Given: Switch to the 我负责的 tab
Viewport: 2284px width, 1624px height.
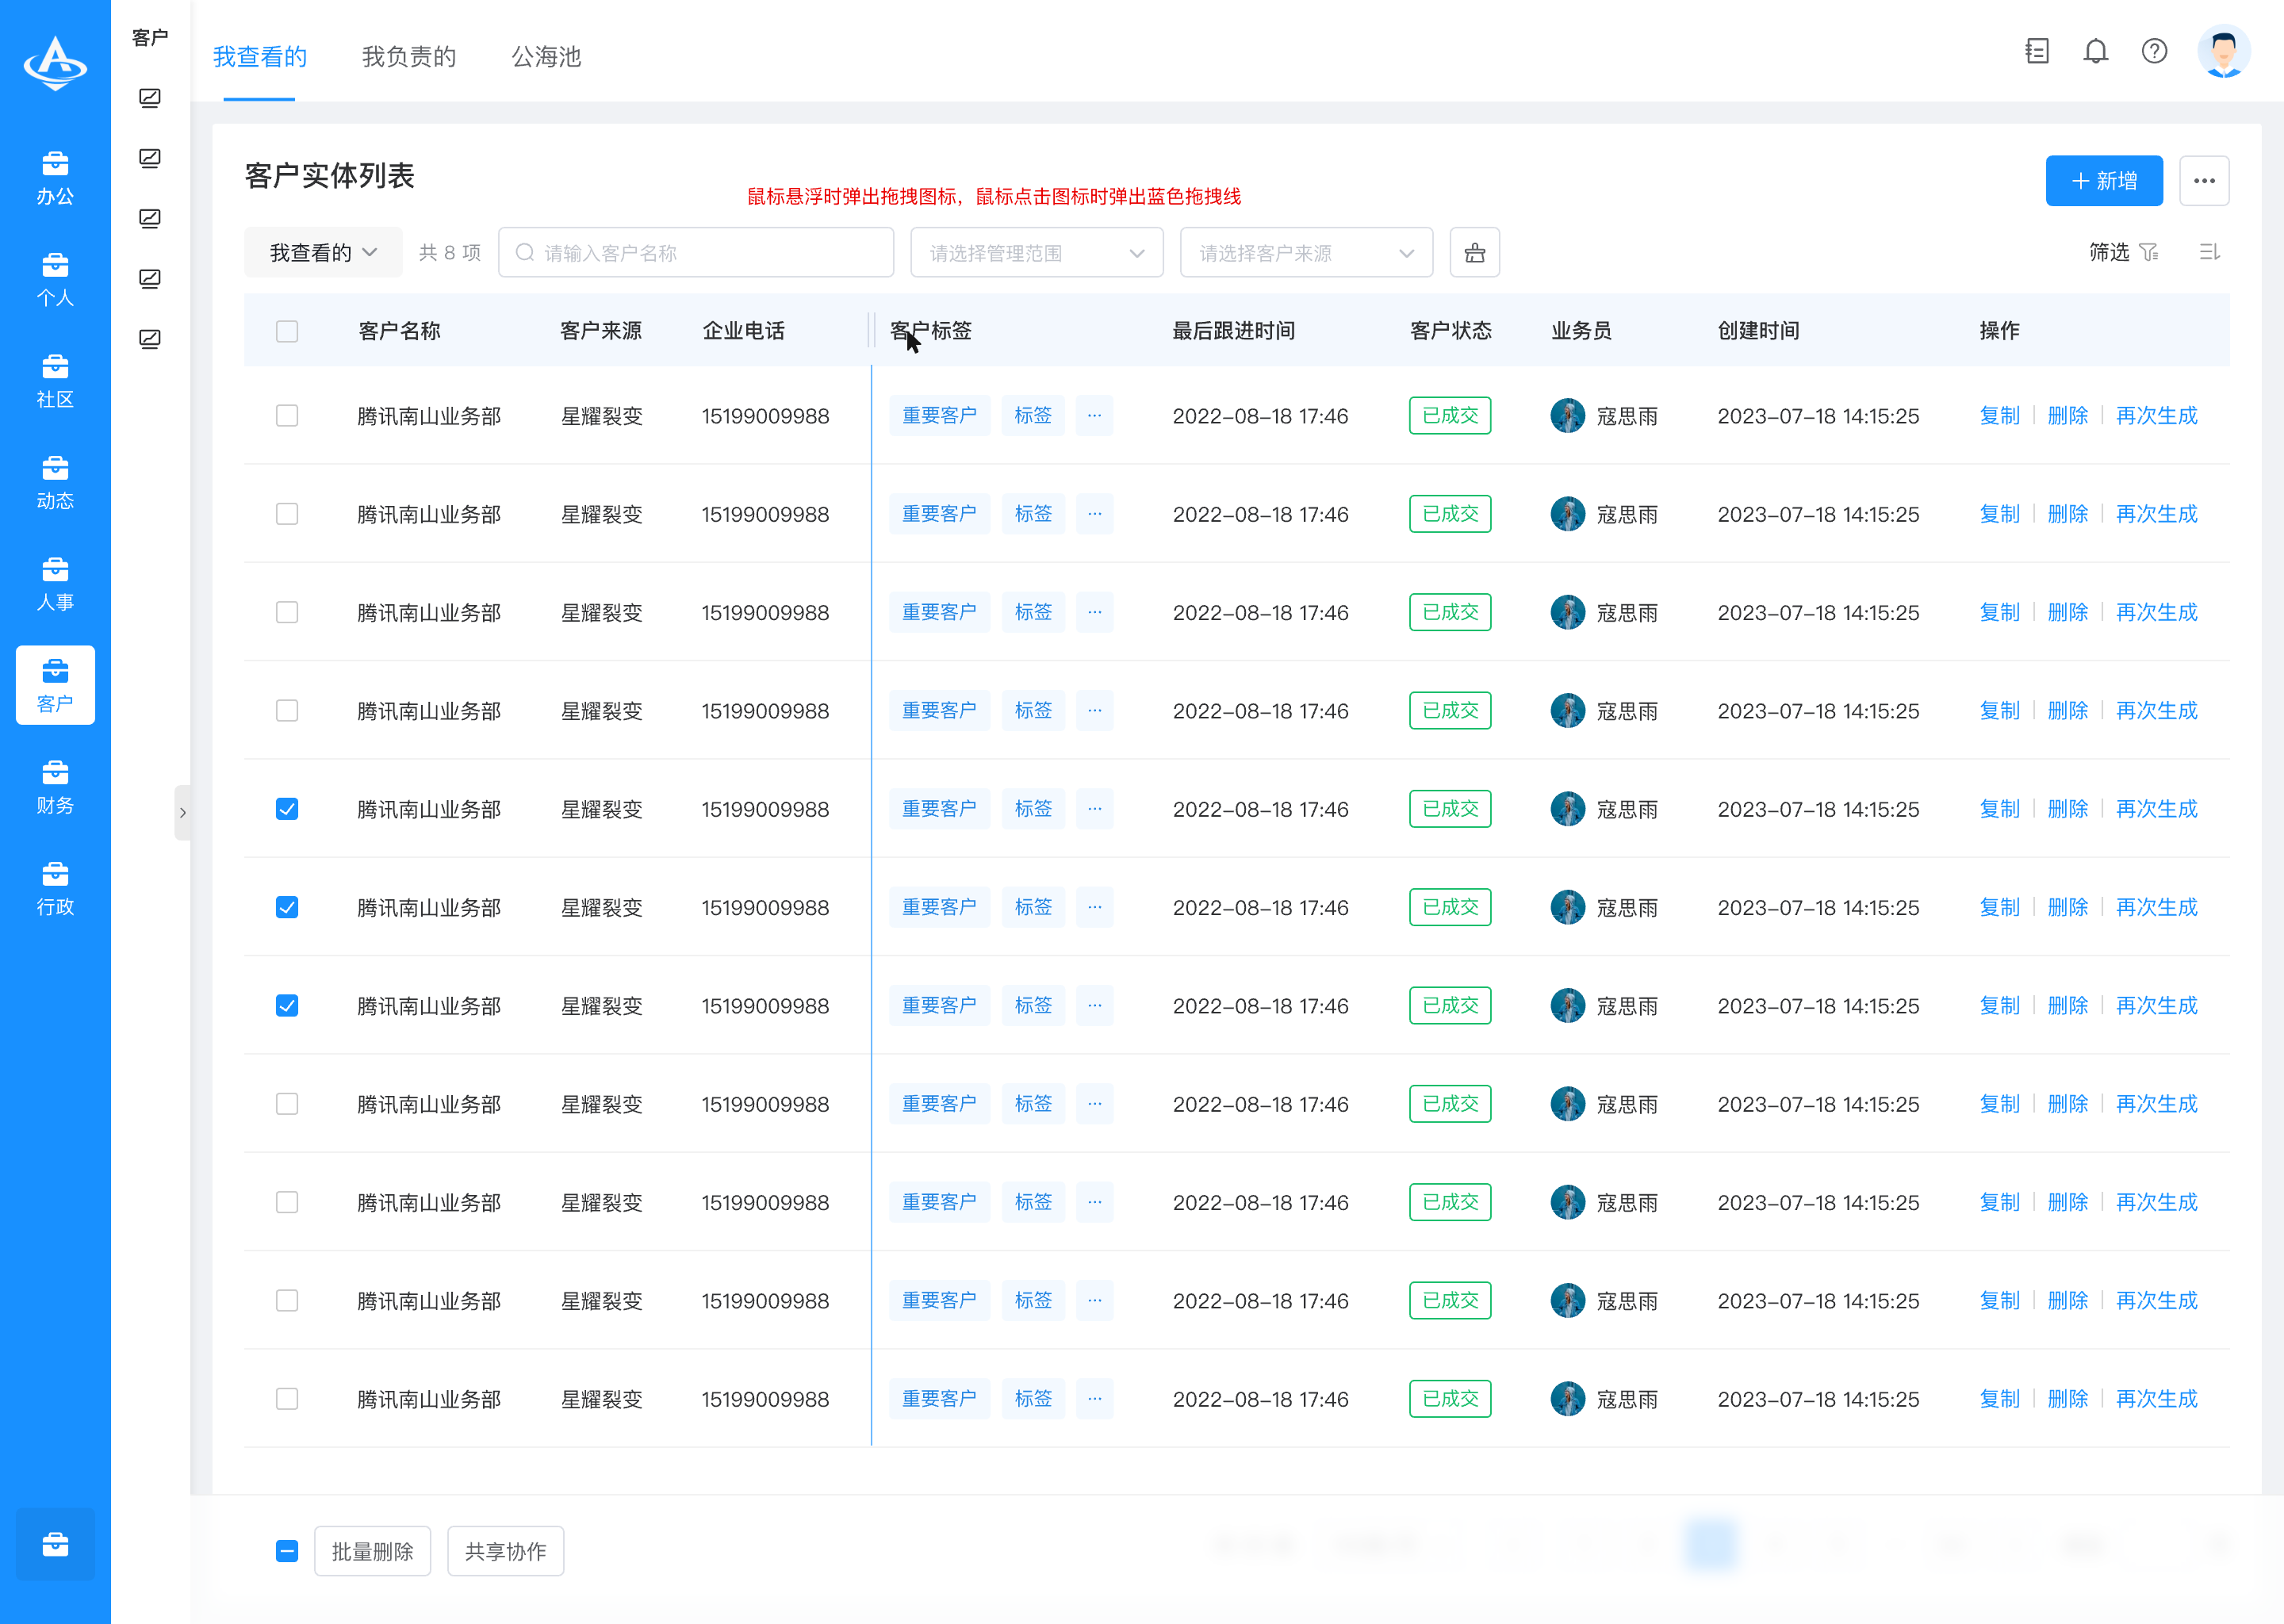Looking at the screenshot, I should (409, 57).
